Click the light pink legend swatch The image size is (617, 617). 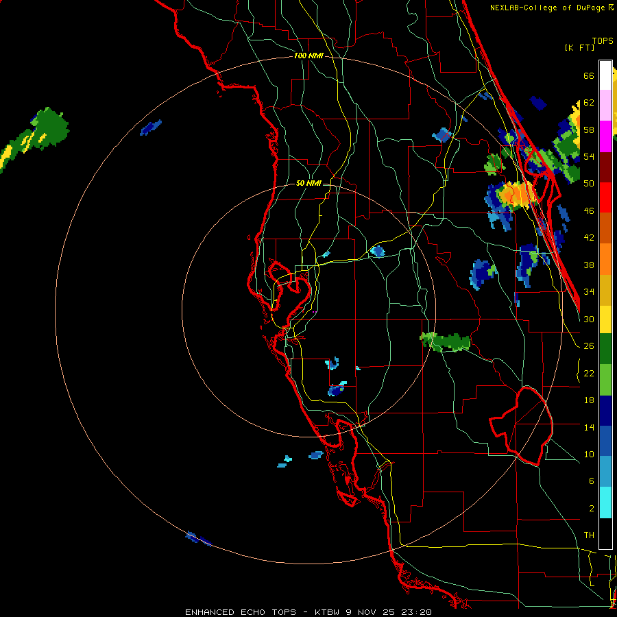click(x=605, y=106)
